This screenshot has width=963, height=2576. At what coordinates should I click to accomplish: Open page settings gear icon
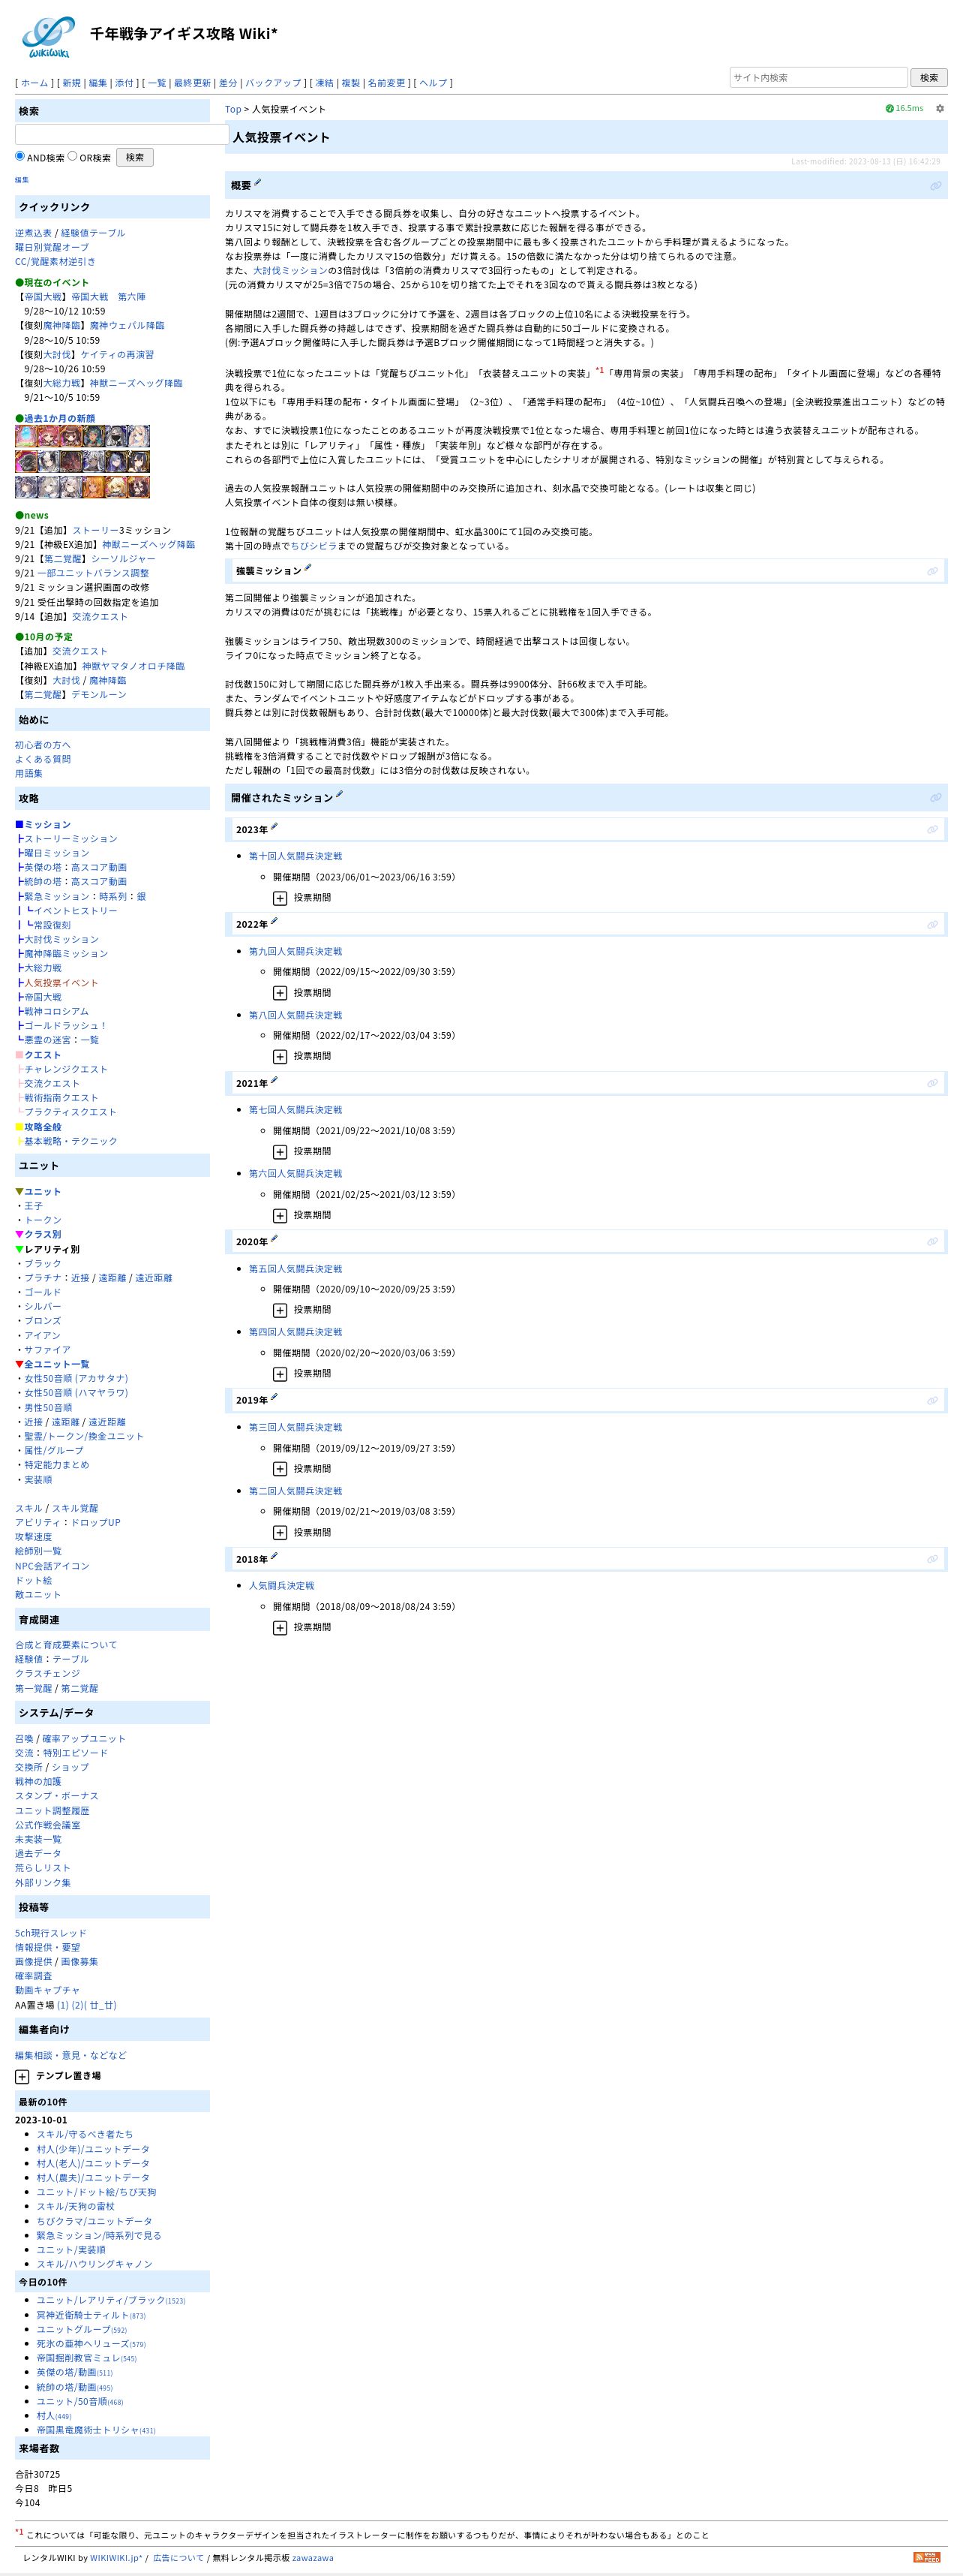coord(939,108)
